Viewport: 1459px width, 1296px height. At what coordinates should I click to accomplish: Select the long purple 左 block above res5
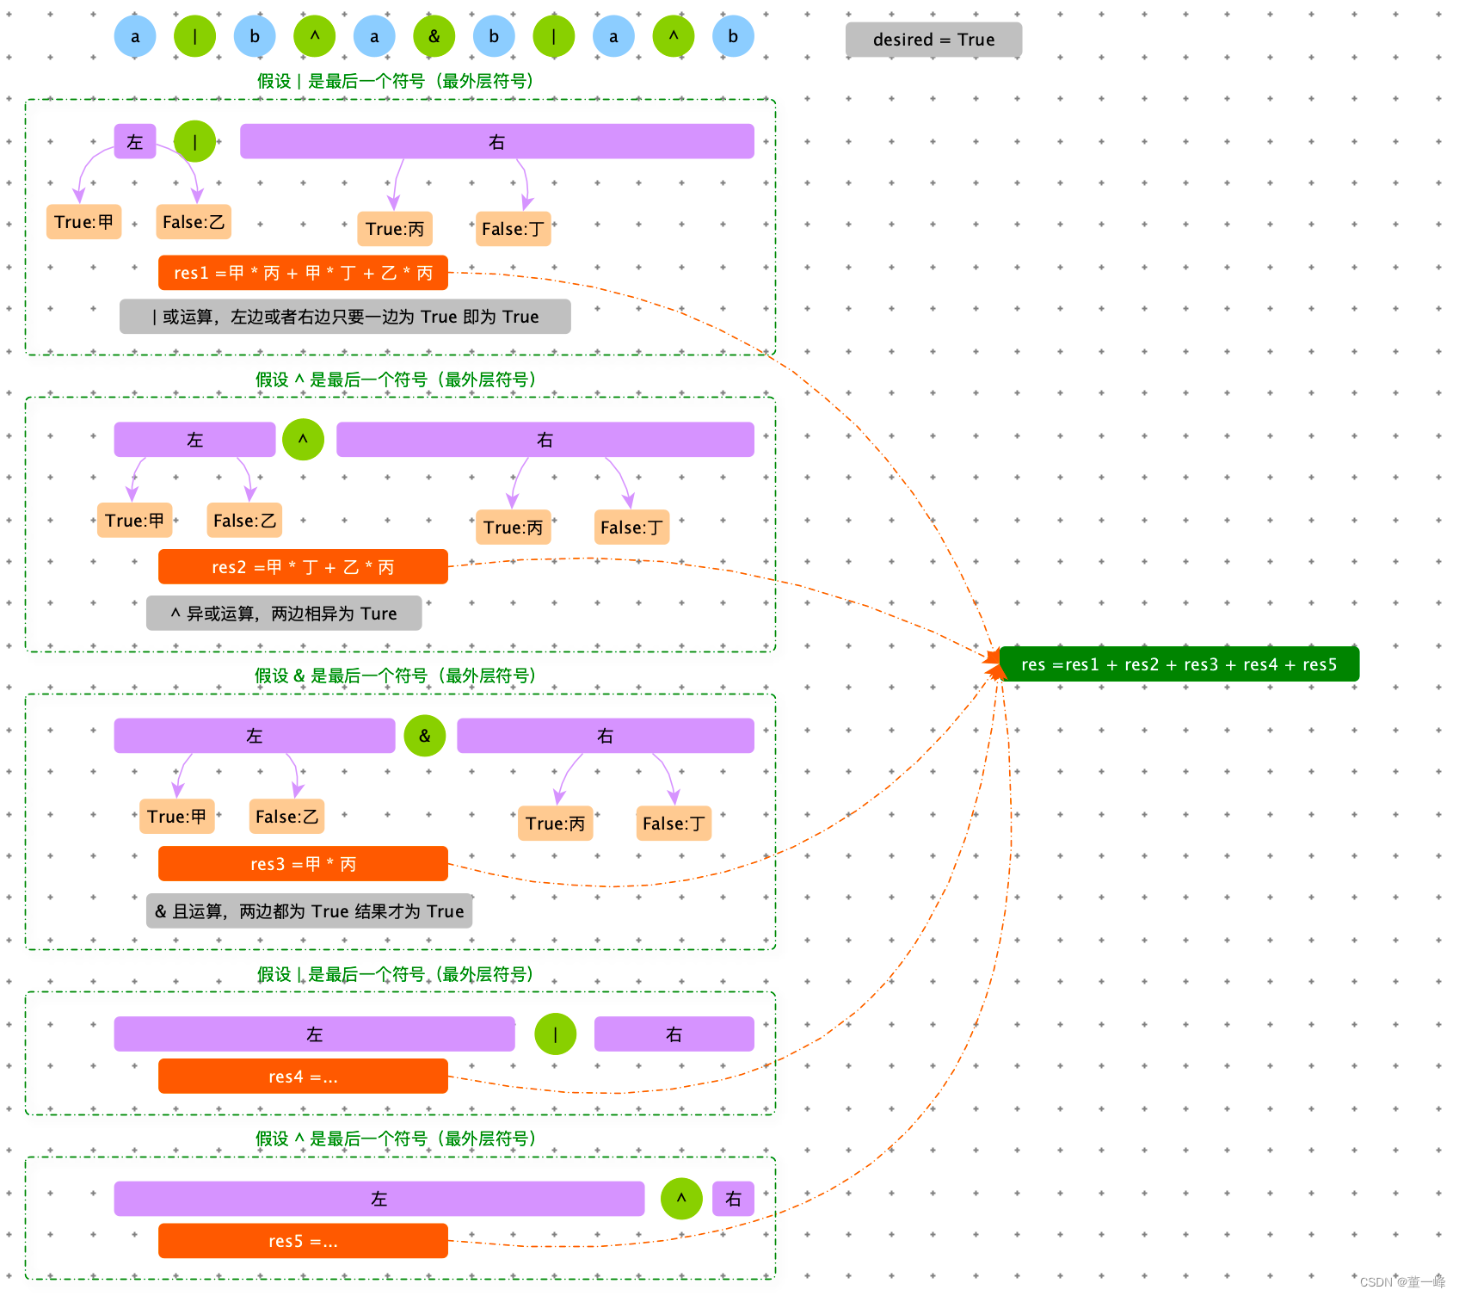(379, 1199)
